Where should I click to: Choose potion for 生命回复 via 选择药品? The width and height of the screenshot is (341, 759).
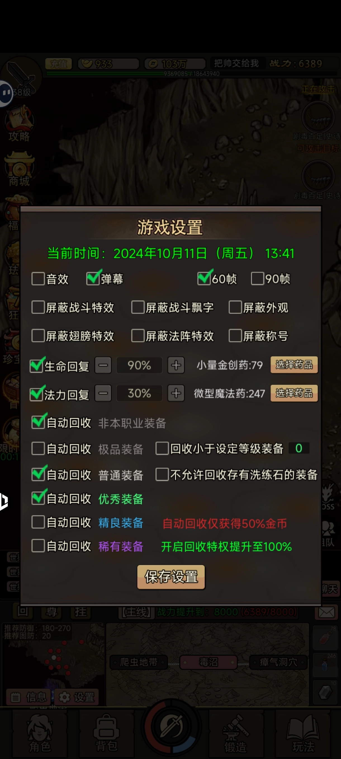pyautogui.click(x=294, y=365)
